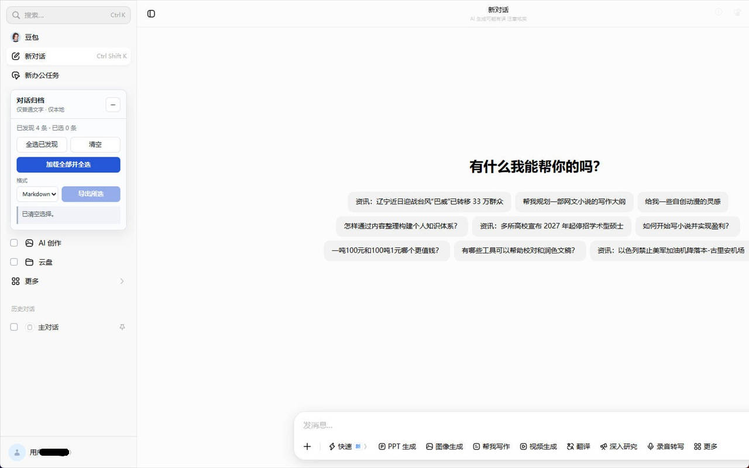Viewport: 749px width, 468px height.
Task: Choose suggestion 一吨100元和100吨1元哪个更值钱
Action: 387,251
